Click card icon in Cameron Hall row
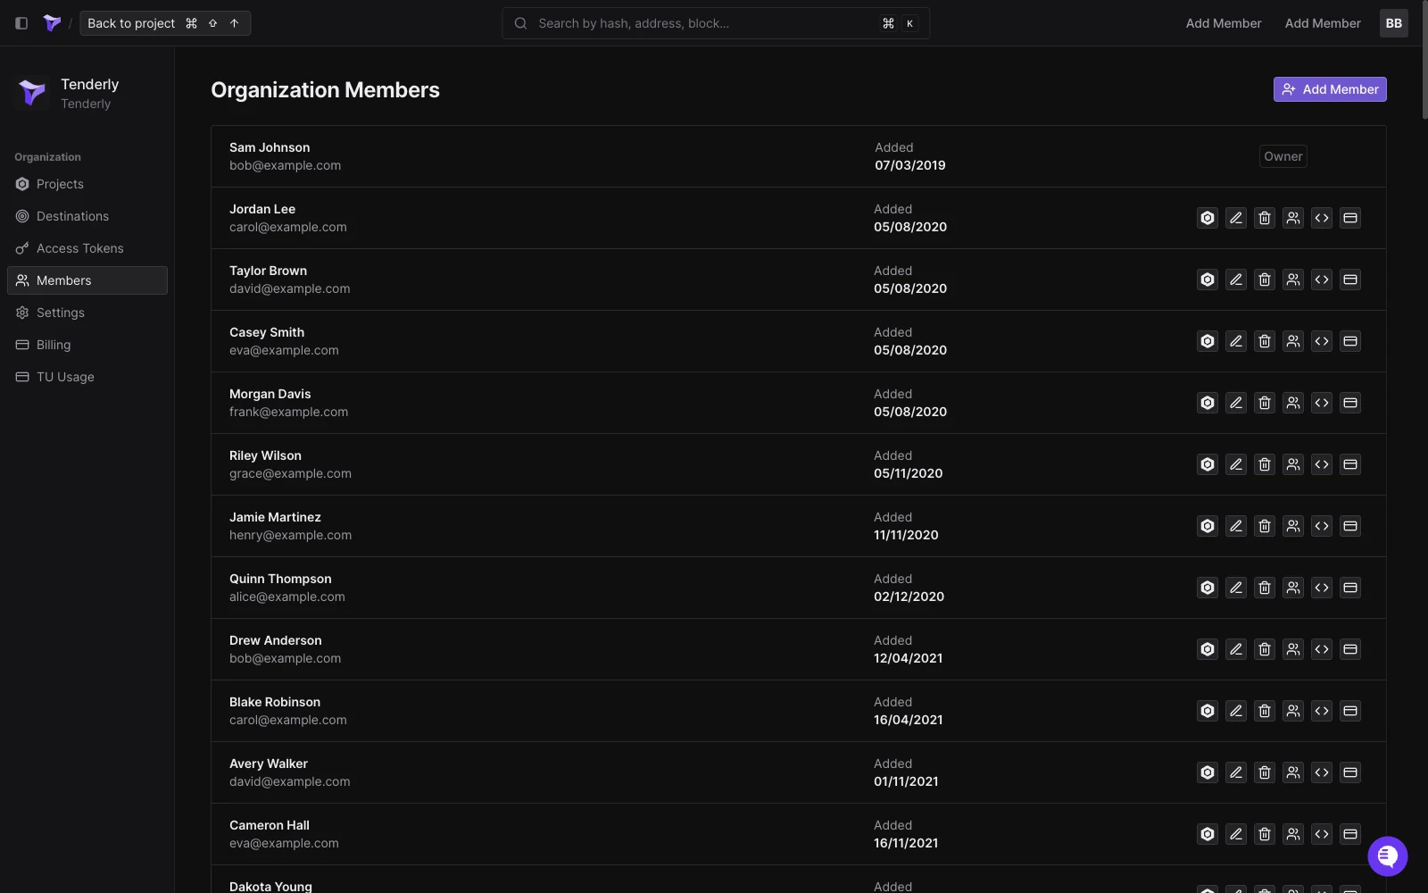The height and width of the screenshot is (893, 1428). click(x=1350, y=834)
